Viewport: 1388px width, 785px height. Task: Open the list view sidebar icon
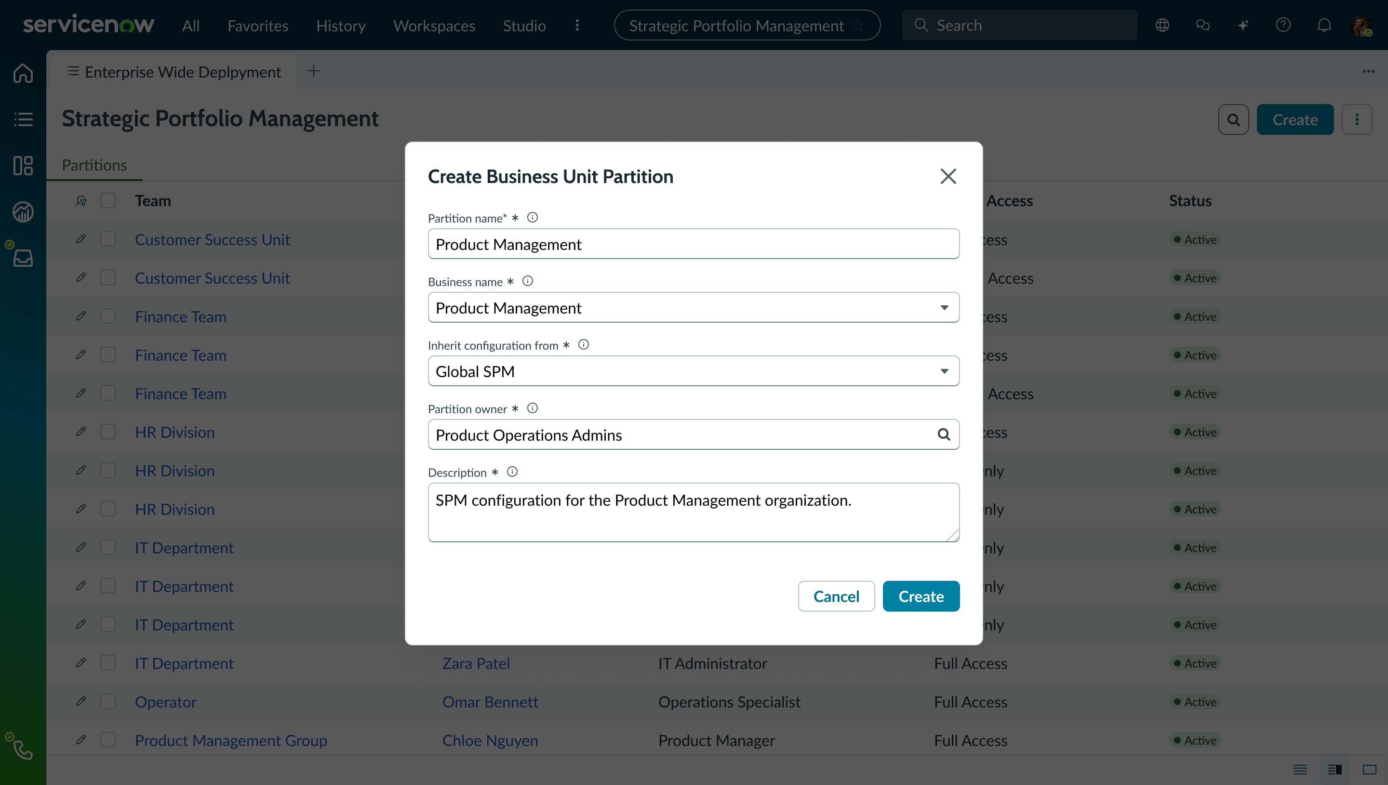23,119
